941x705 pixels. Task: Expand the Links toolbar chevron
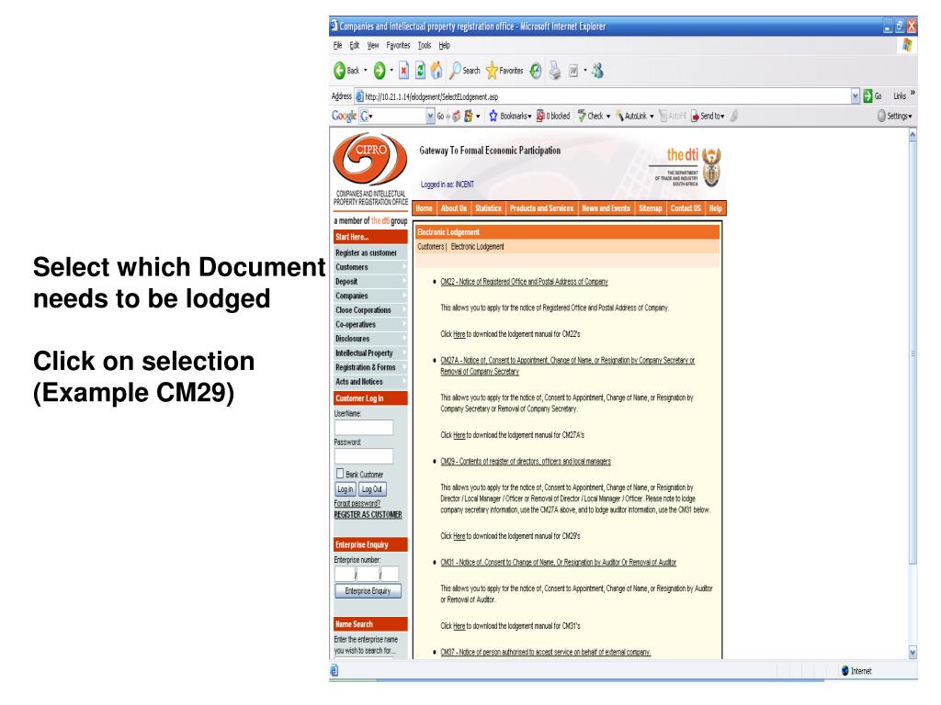[913, 94]
